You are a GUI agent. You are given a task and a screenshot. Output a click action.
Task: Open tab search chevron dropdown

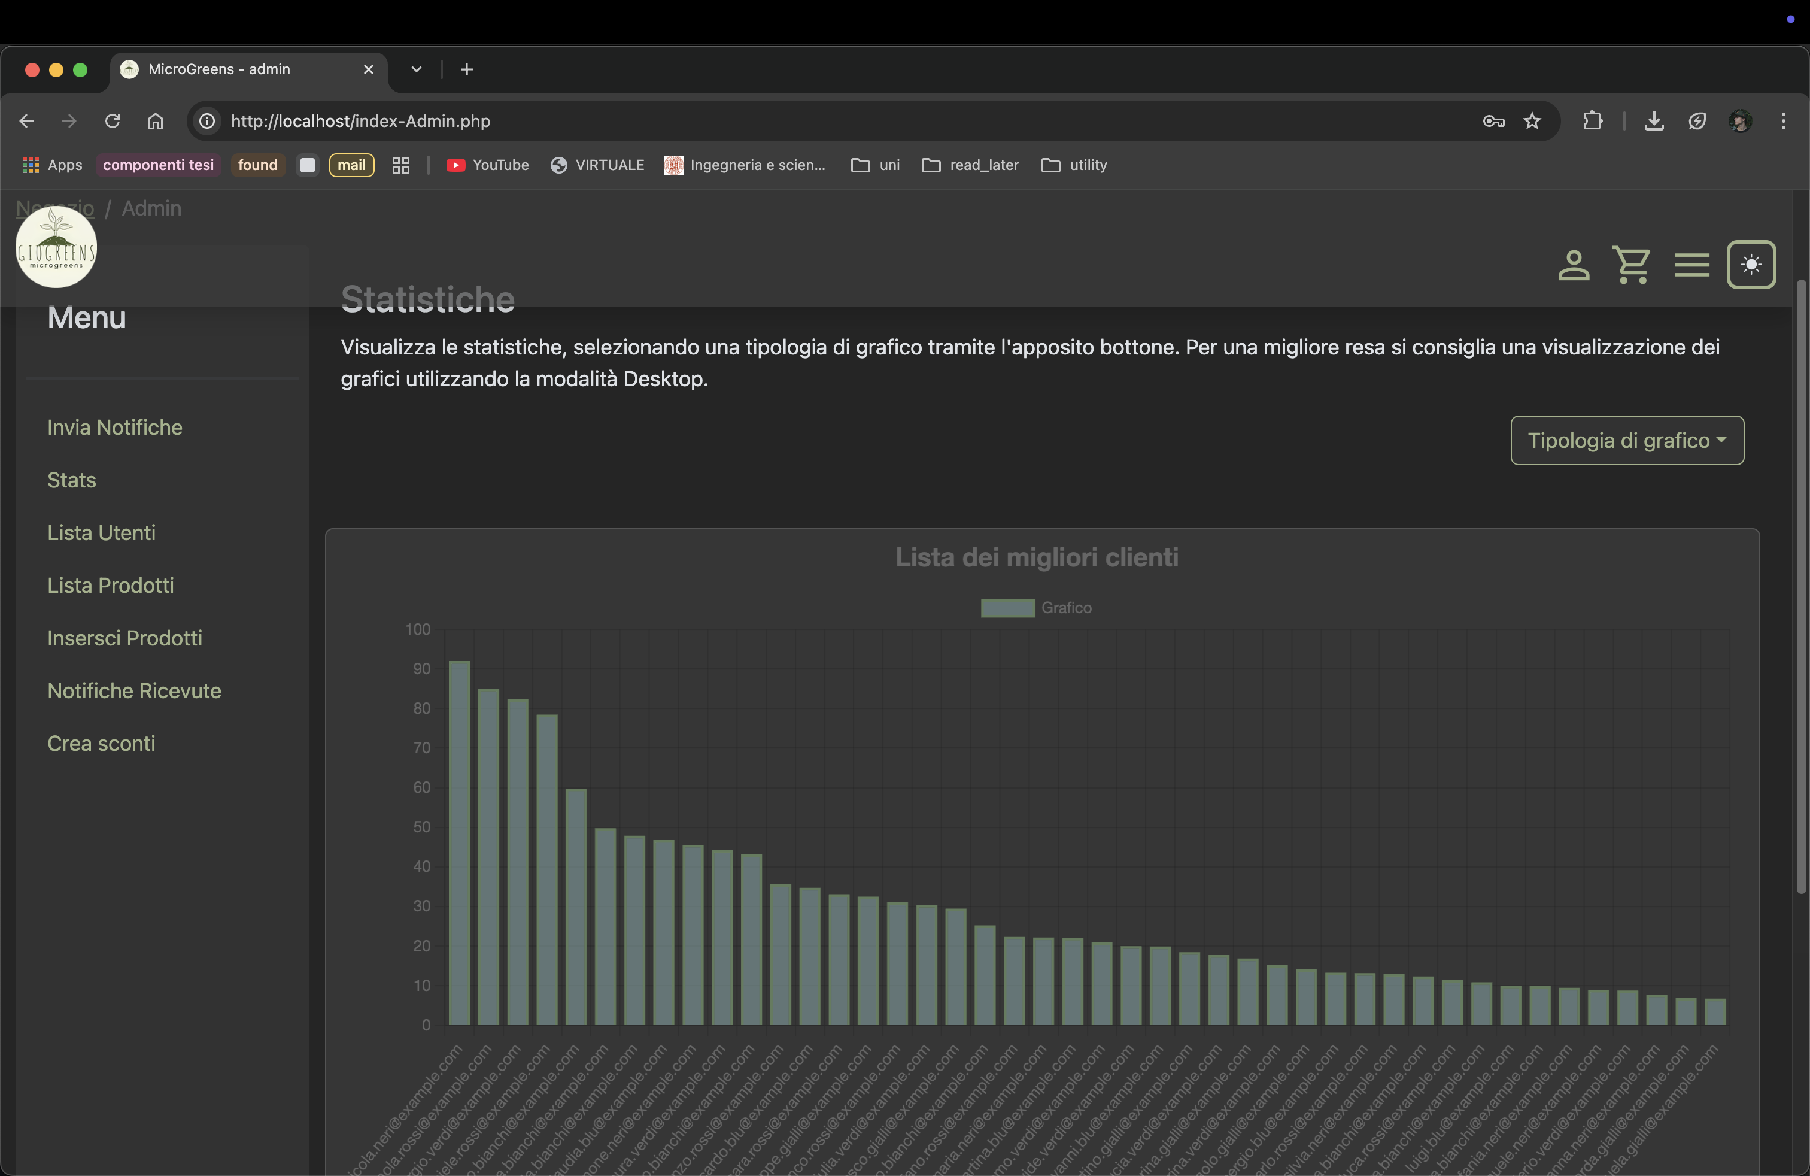coord(416,69)
